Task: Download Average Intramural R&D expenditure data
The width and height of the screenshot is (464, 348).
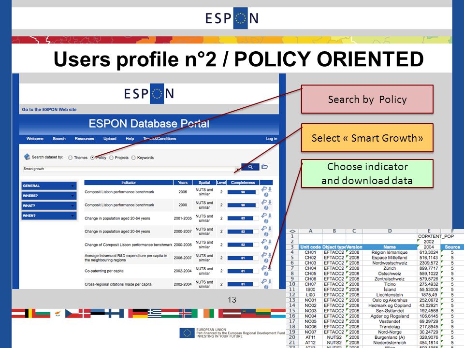Action: (x=270, y=255)
